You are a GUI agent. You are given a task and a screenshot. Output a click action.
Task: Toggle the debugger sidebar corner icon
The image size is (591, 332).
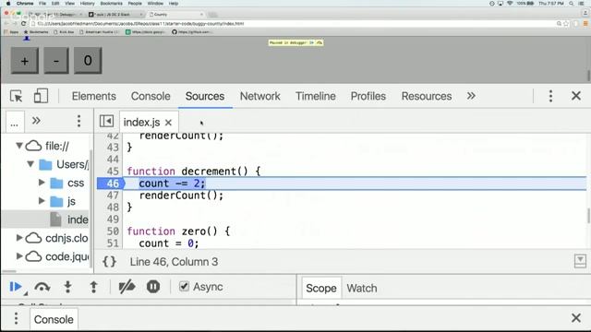[580, 260]
